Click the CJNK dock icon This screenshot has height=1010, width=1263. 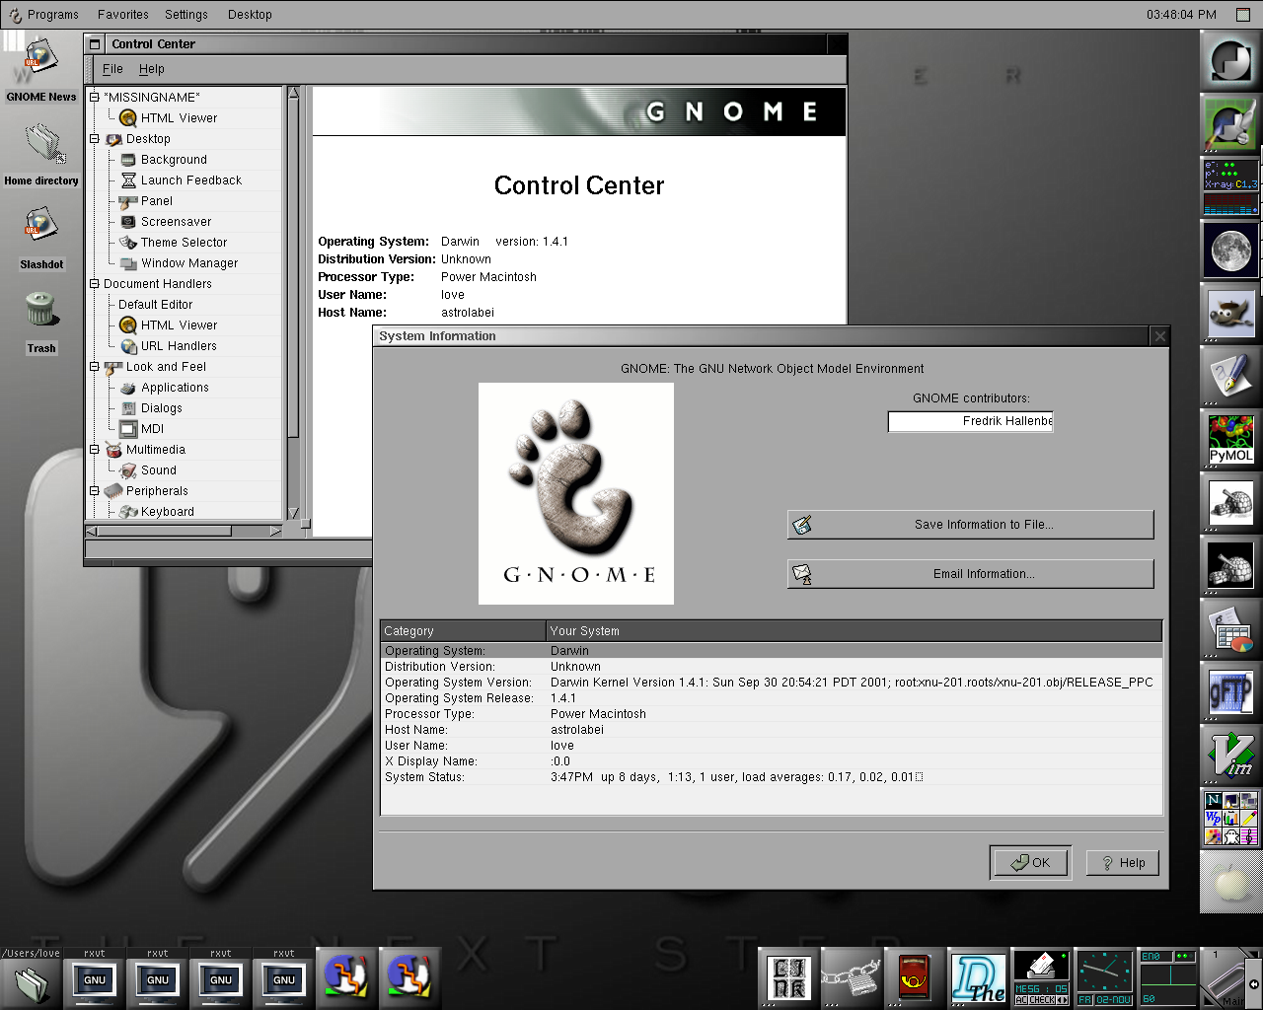point(789,978)
